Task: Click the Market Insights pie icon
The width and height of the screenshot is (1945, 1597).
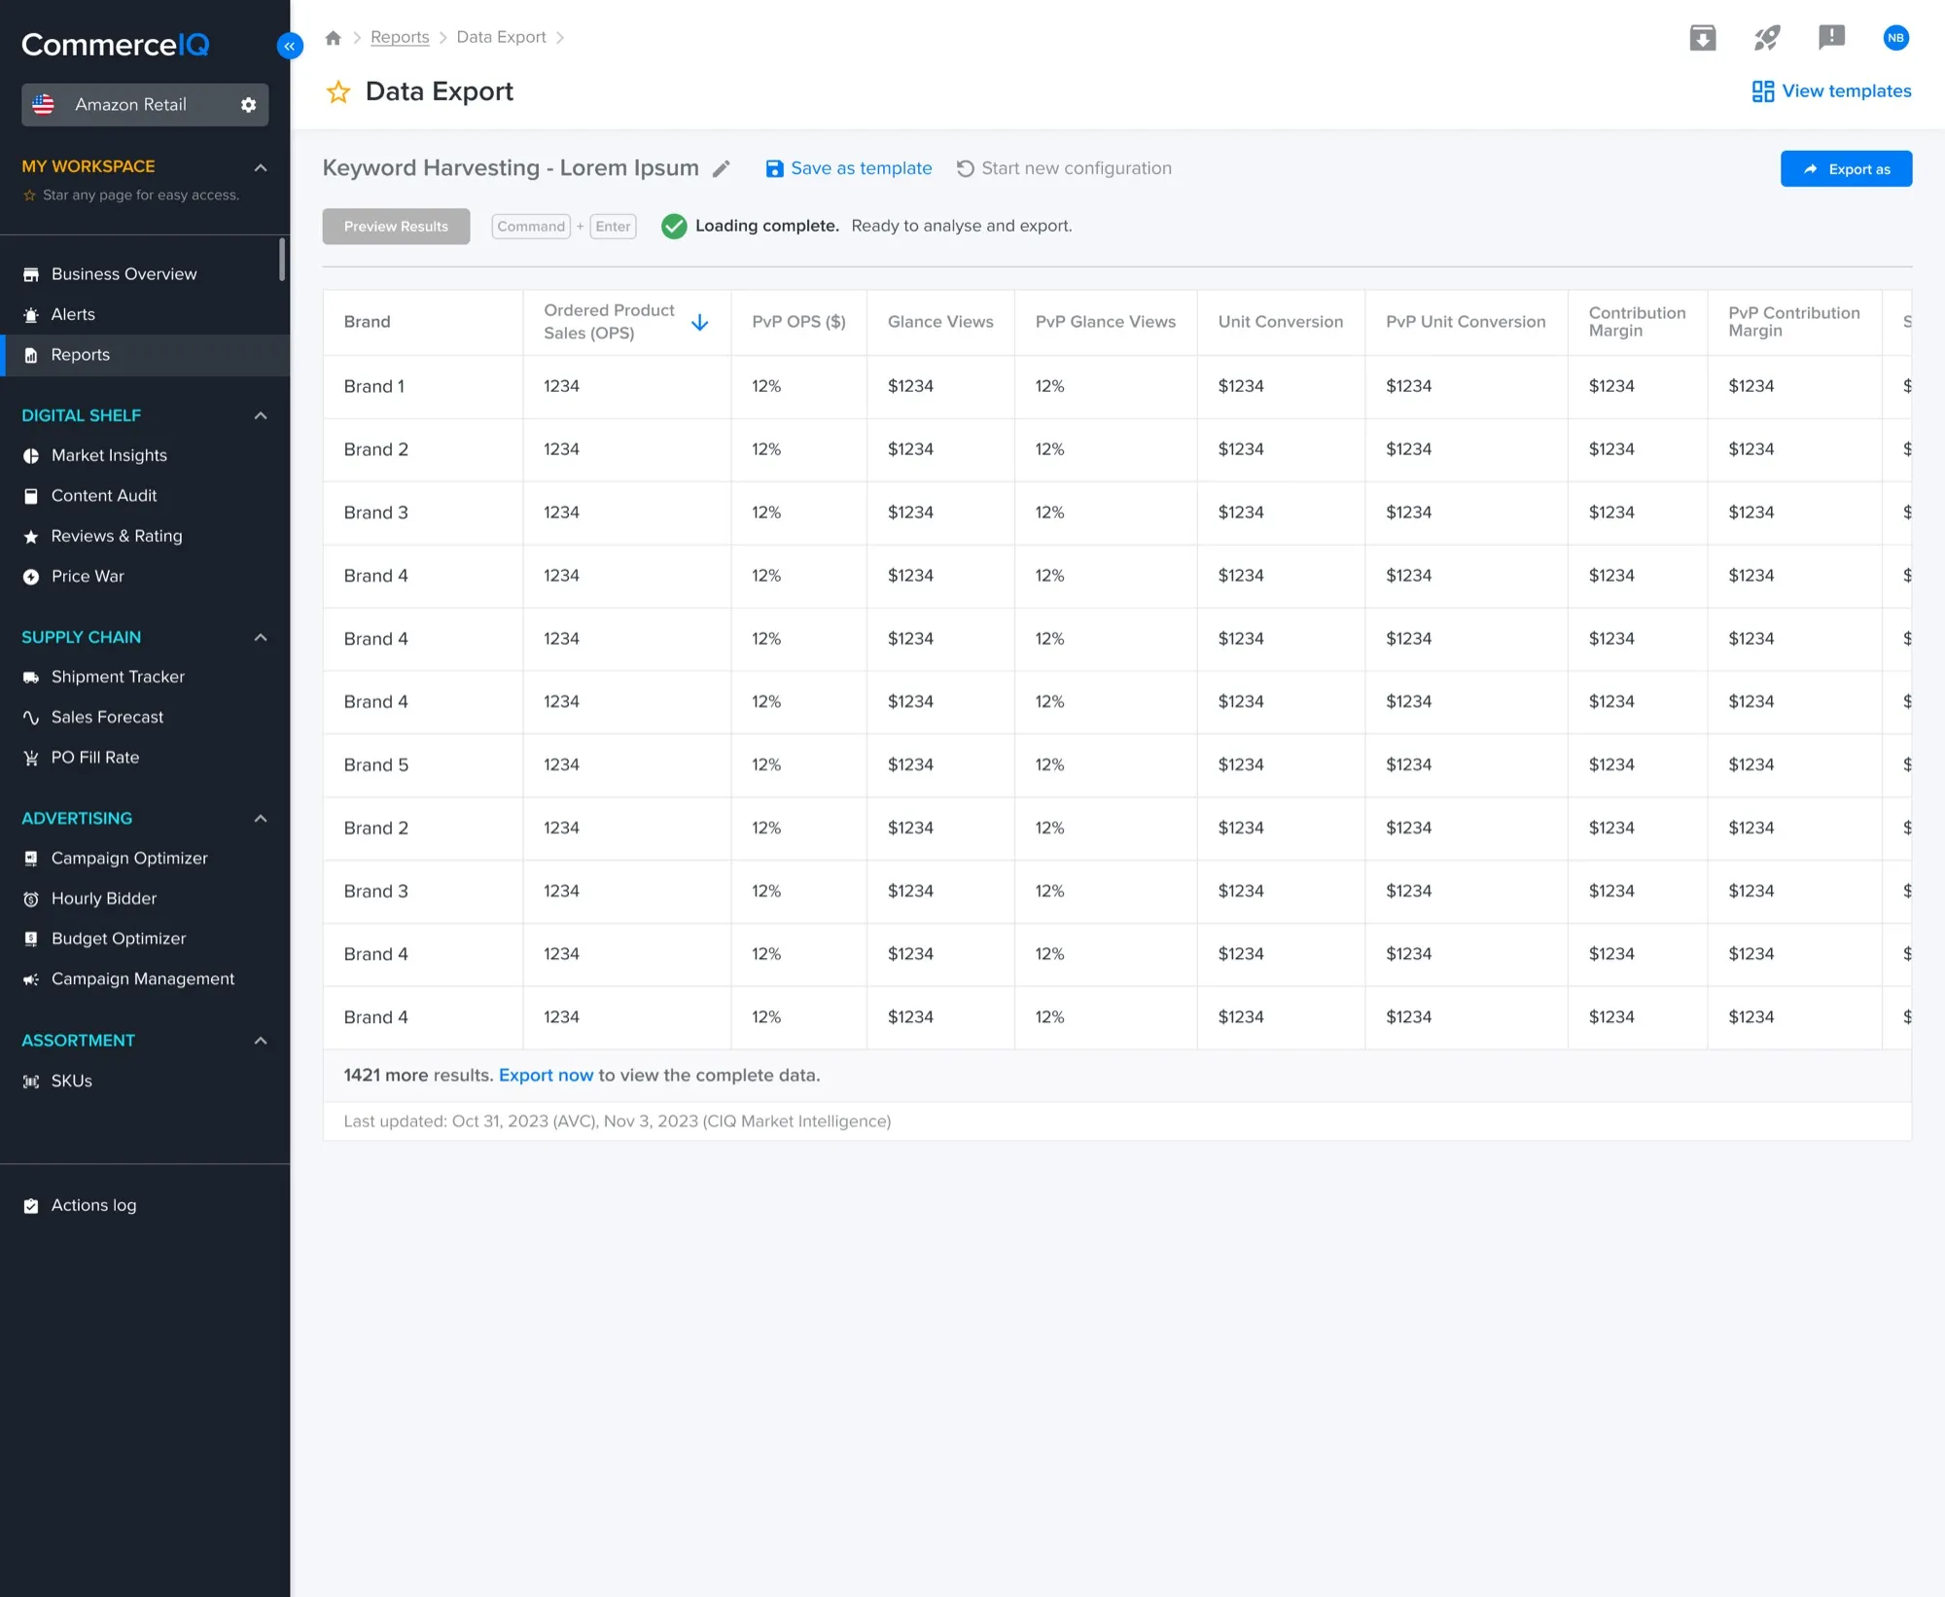Action: [31, 456]
